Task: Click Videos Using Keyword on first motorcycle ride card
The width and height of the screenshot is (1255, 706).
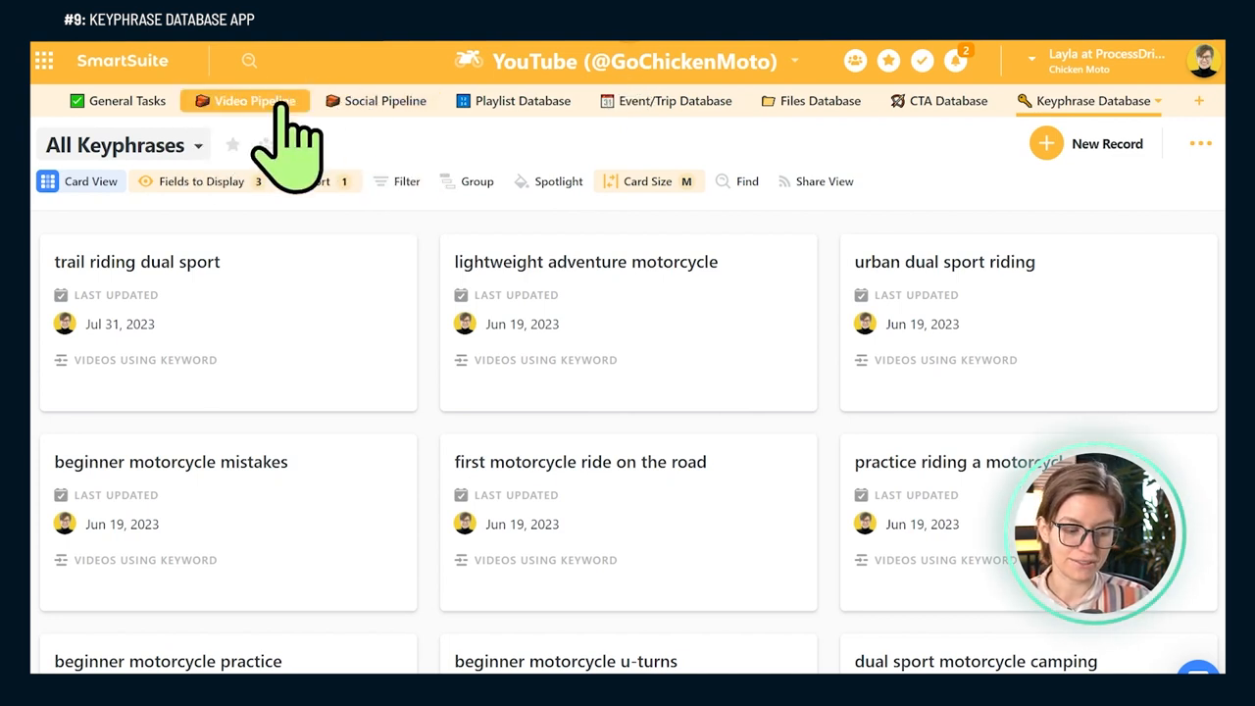Action: pos(545,560)
